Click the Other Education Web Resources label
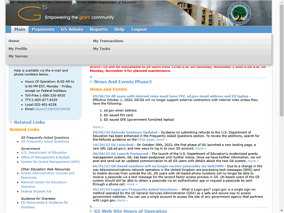Viewport: 284px width, 213px height. [x=45, y=170]
